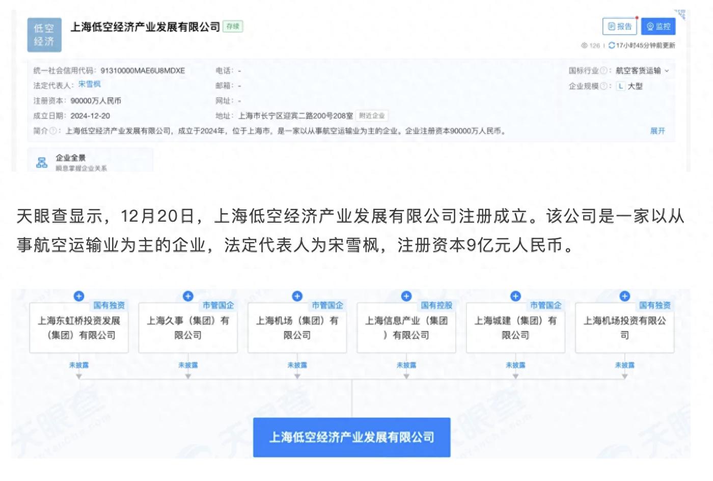Image resolution: width=713 pixels, height=481 pixels.
Task: Click the help icon beside 企业规模
Action: pyautogui.click(x=604, y=86)
